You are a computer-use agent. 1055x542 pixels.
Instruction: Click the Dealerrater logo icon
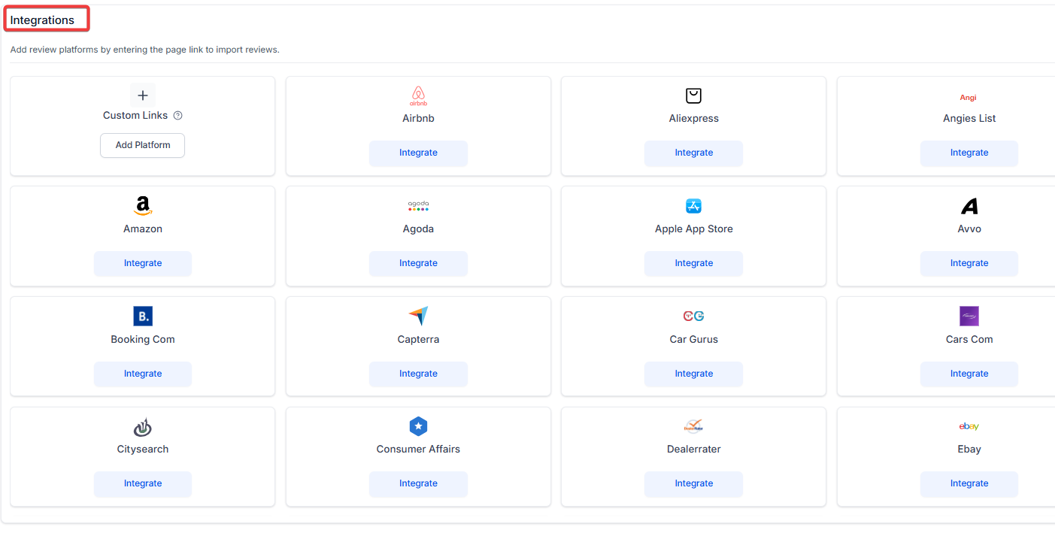(693, 426)
